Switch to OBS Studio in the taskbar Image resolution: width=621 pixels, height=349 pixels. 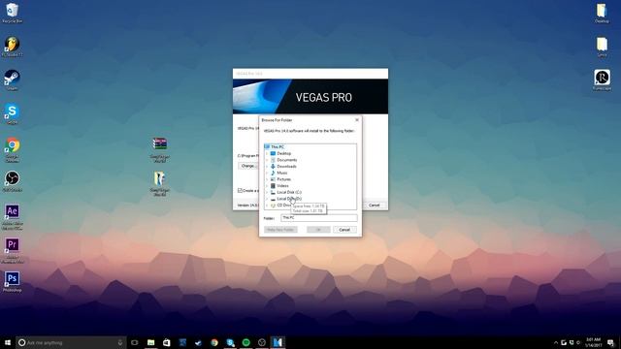pos(262,342)
